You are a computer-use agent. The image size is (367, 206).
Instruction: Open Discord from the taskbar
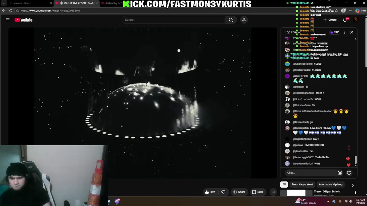pyautogui.click(x=117, y=201)
